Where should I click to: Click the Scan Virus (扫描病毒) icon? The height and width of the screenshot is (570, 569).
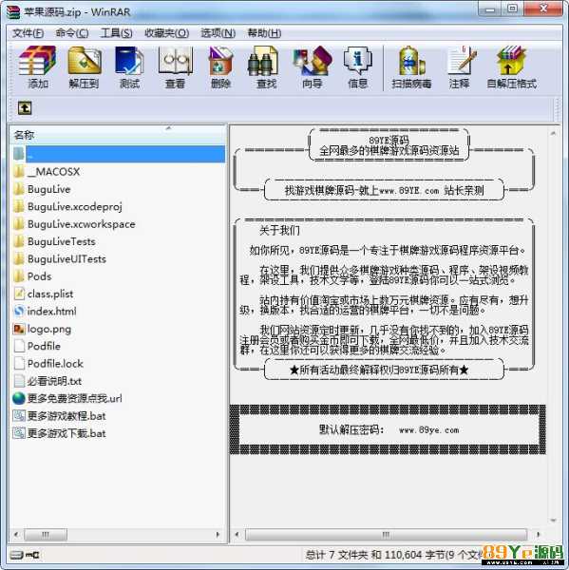pos(411,67)
